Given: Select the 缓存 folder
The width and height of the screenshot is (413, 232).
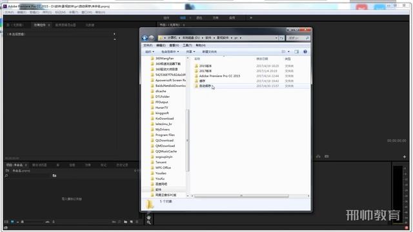Looking at the screenshot, I should pos(202,81).
